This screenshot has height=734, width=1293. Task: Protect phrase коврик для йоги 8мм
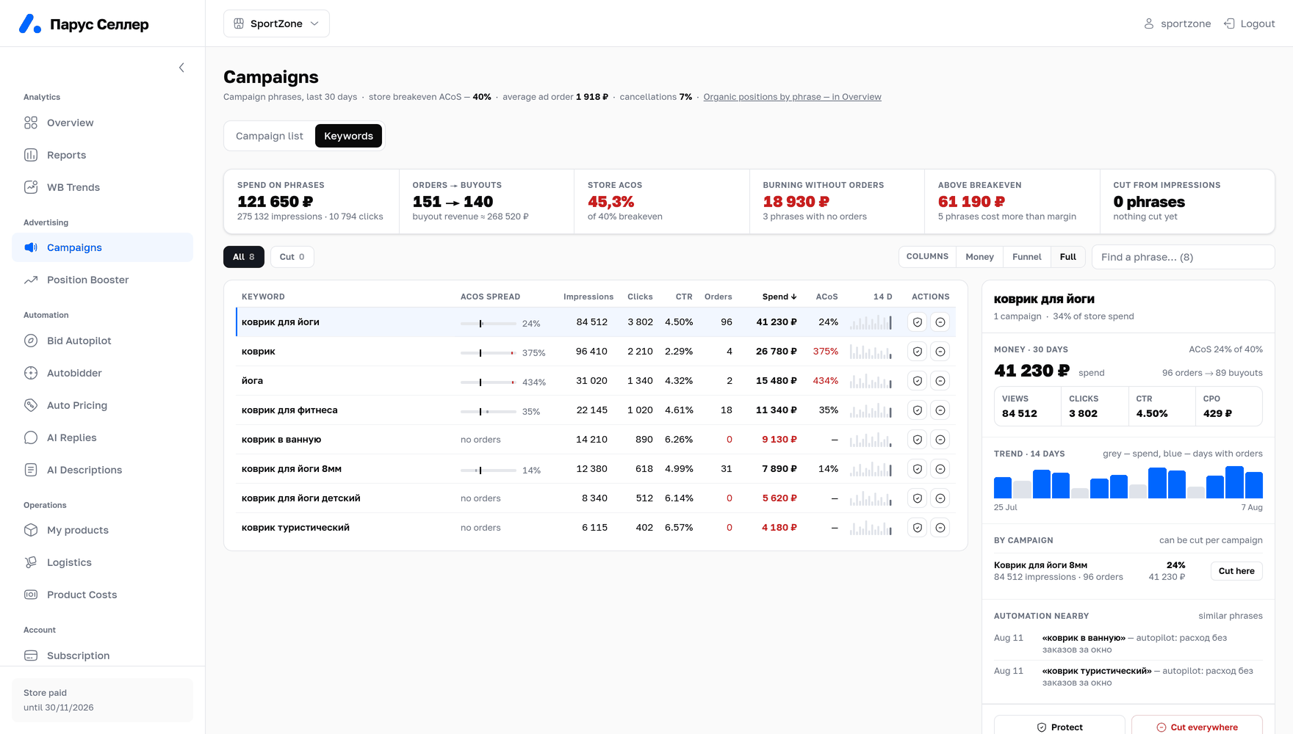(918, 469)
